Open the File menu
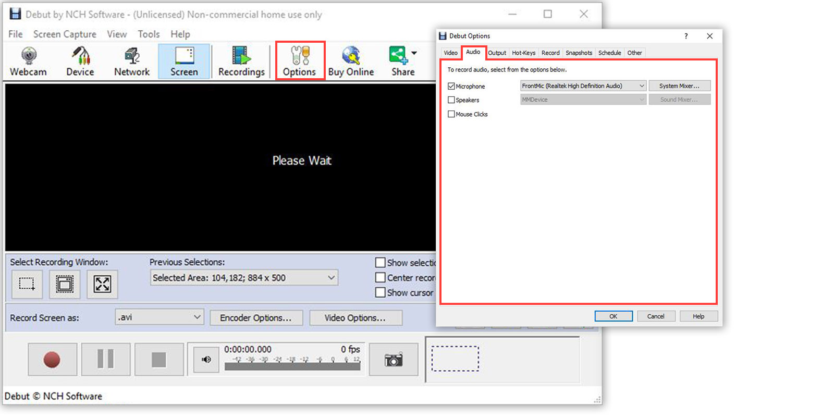834x417 pixels. tap(16, 34)
